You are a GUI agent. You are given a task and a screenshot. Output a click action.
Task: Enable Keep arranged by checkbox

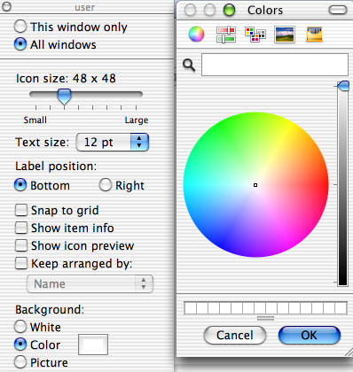(21, 263)
